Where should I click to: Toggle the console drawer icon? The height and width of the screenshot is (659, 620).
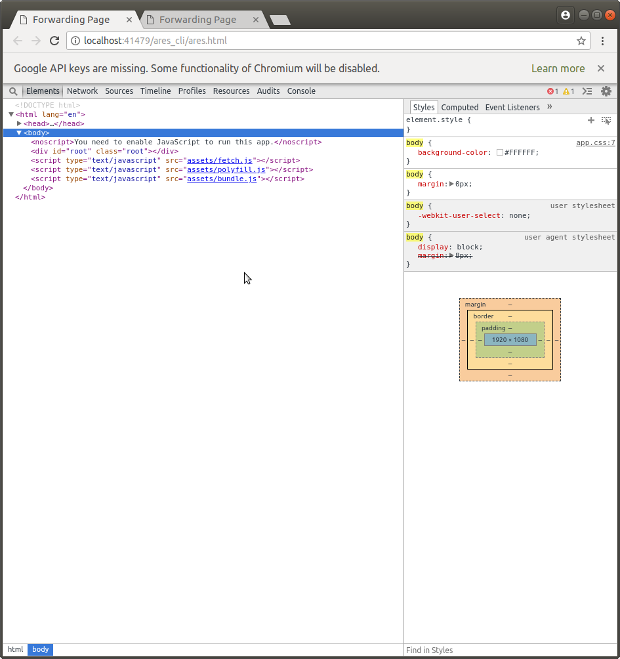tap(587, 91)
